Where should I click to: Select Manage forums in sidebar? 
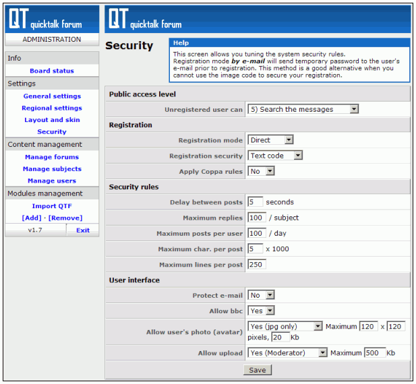pos(52,157)
